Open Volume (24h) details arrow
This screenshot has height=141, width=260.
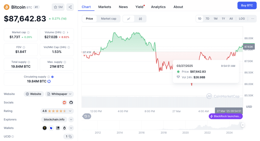(68, 32)
